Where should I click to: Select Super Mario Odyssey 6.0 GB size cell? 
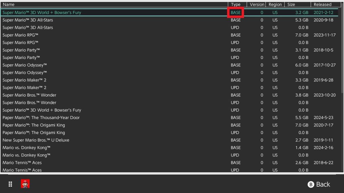click(x=302, y=65)
